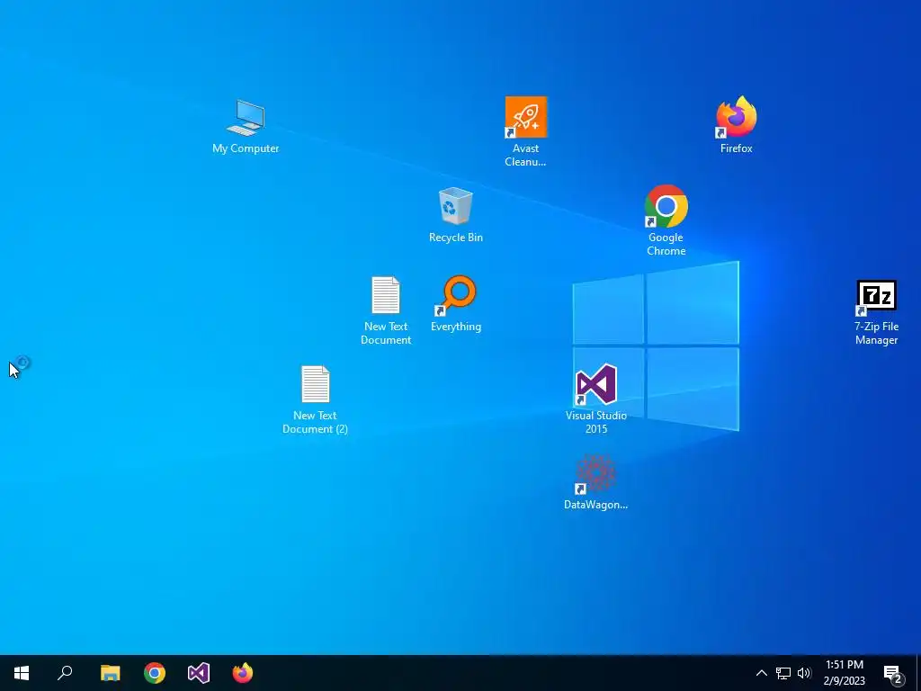Click the Show Desktop strip at taskbar end
This screenshot has height=691, width=921.
tap(918, 673)
